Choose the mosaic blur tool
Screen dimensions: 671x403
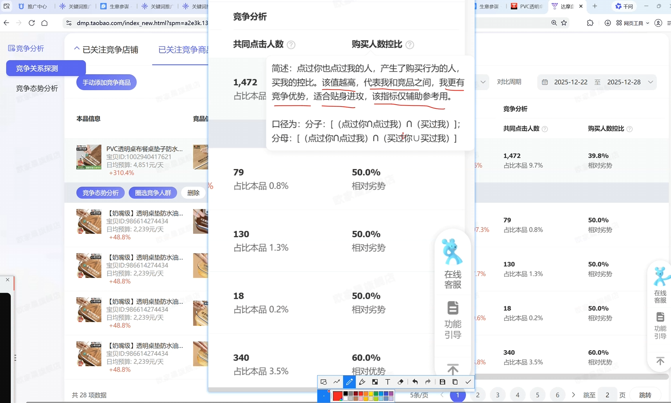point(375,382)
